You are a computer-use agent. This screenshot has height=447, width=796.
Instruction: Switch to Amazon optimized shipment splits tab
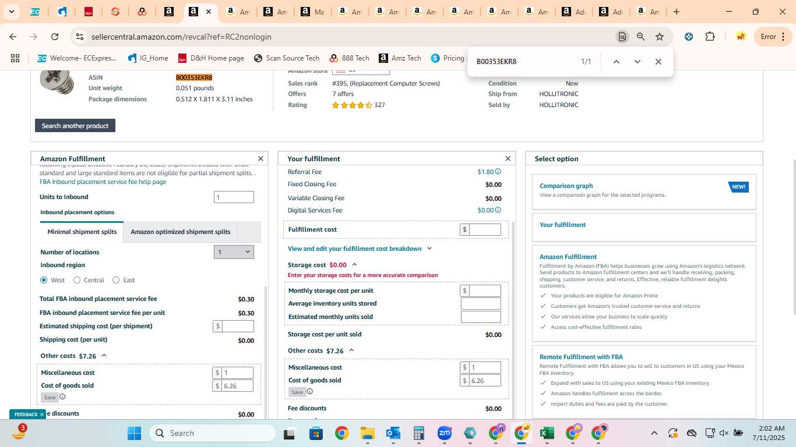[181, 232]
